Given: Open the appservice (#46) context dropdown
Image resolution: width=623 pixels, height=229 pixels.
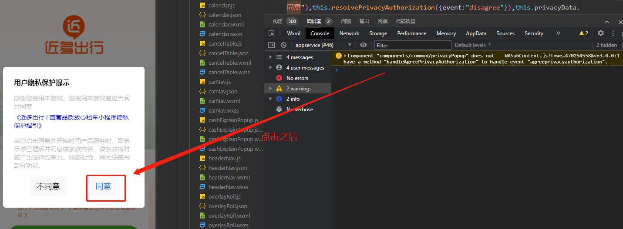Looking at the screenshot, I should point(323,45).
